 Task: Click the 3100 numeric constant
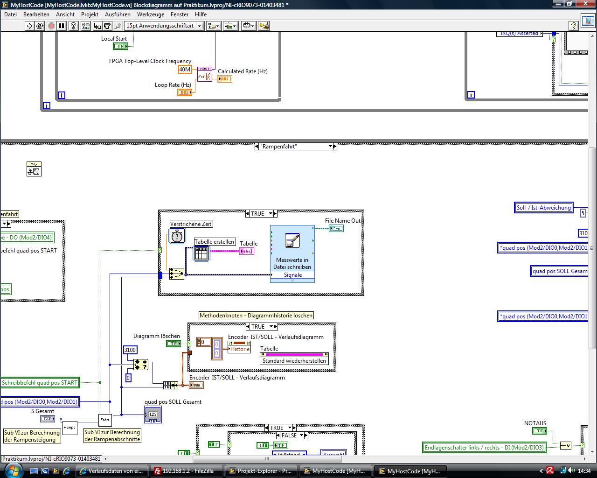[130, 350]
